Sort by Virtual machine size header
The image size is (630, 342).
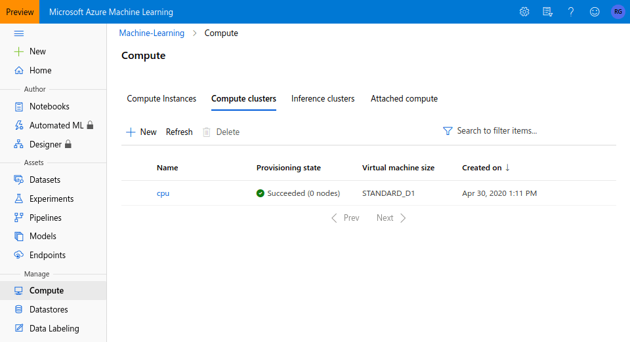(398, 168)
